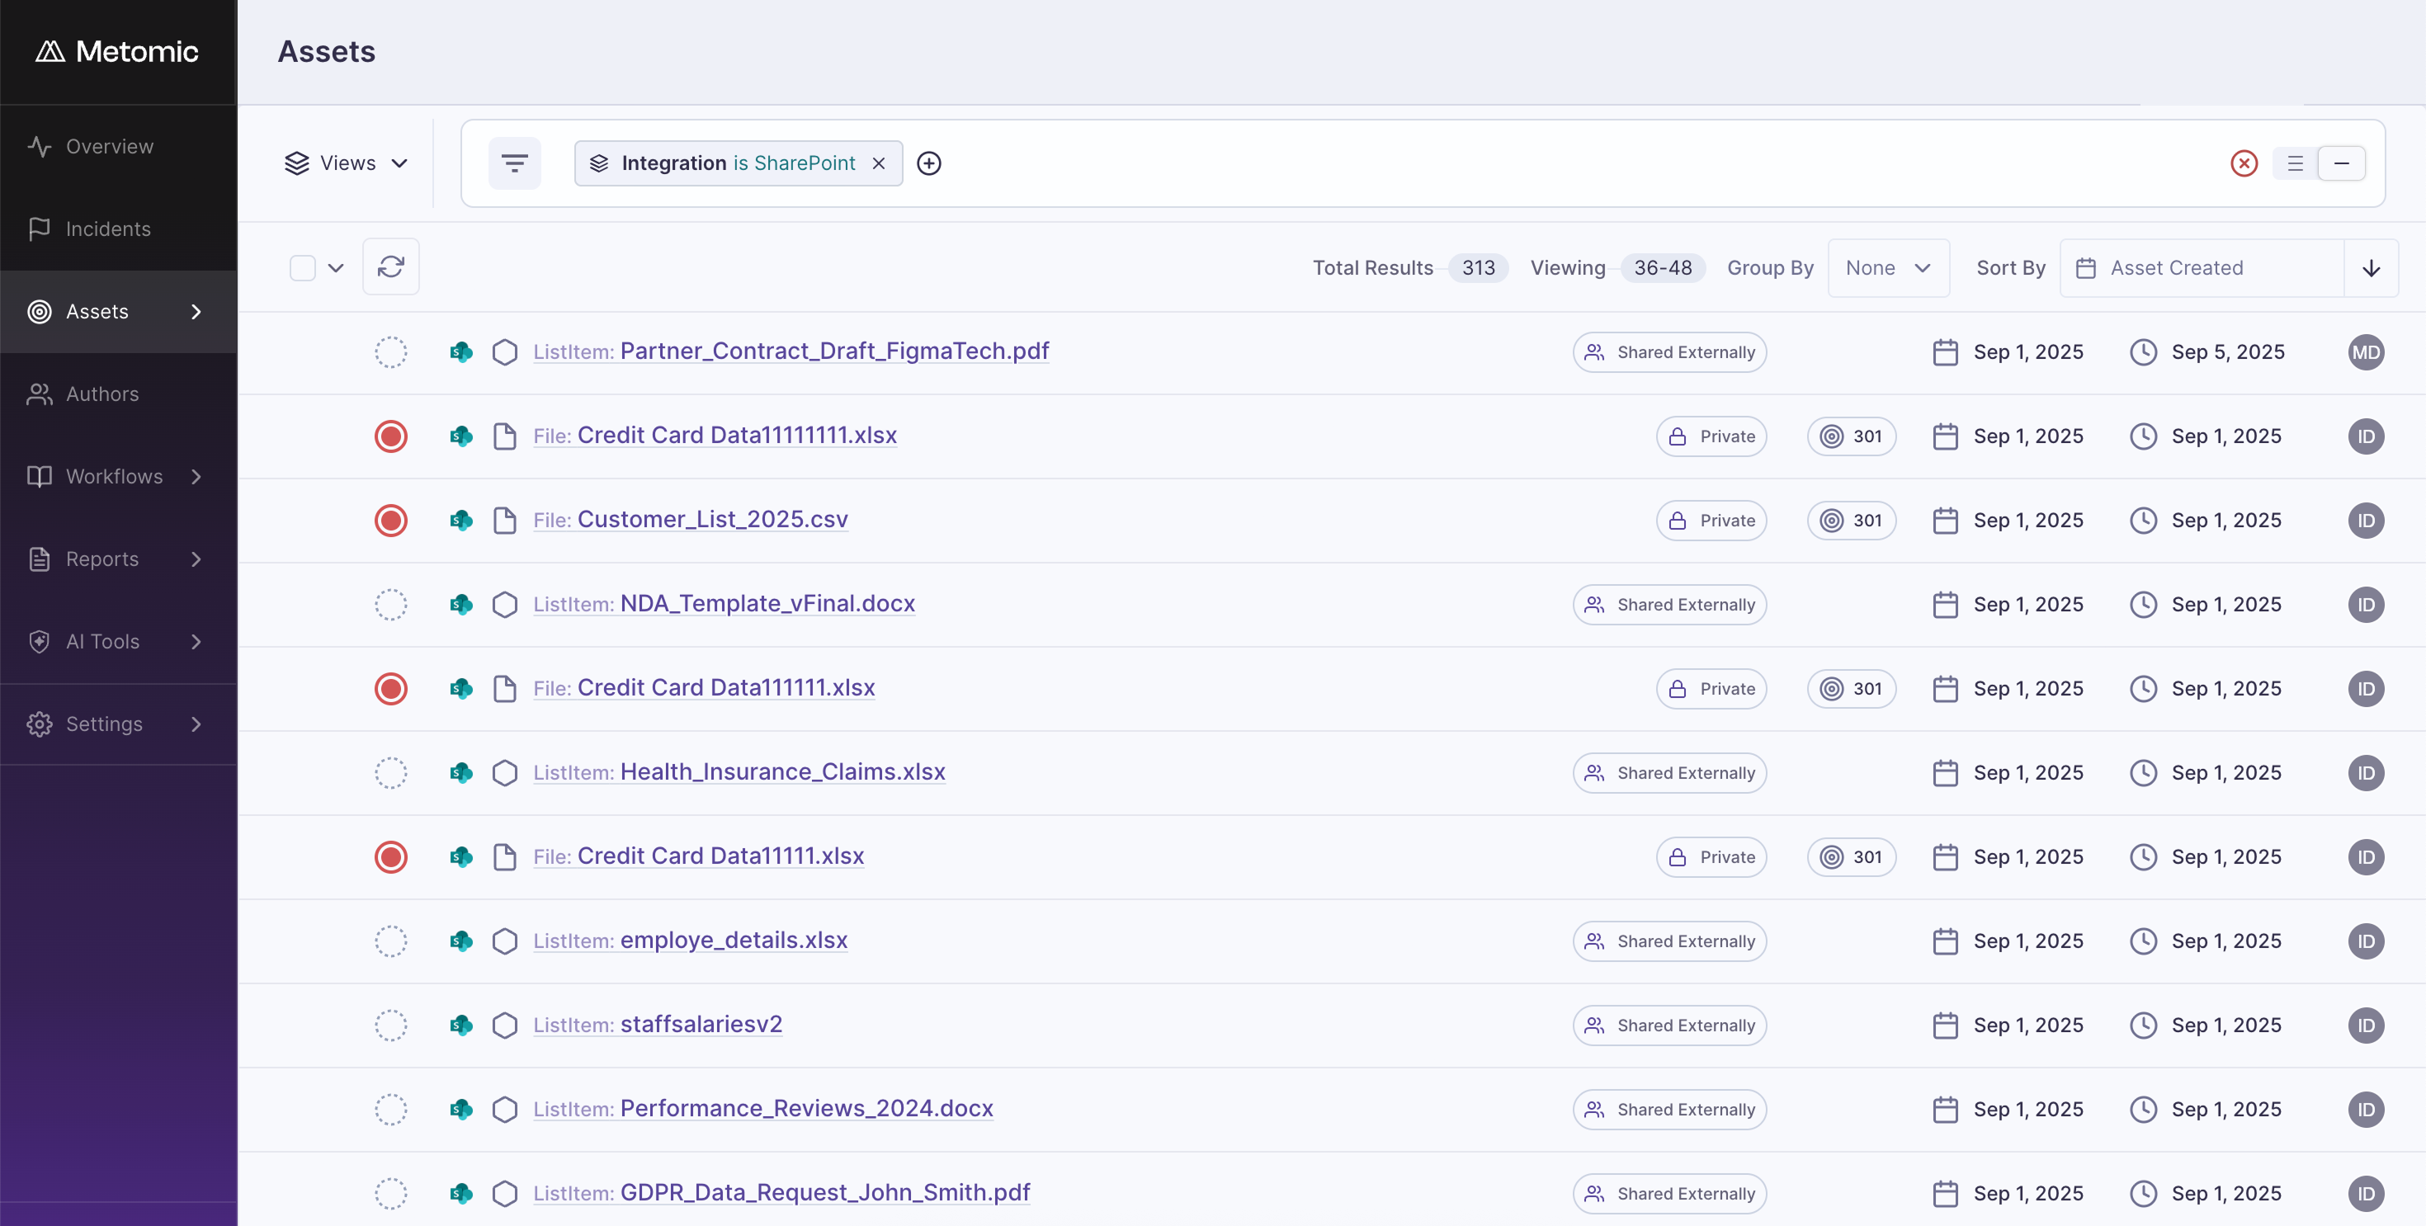
Task: Open Group By None dropdown
Action: click(x=1888, y=268)
